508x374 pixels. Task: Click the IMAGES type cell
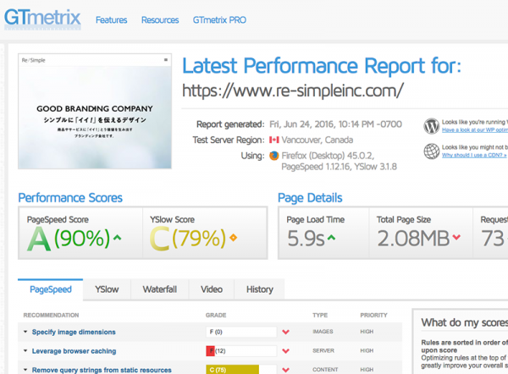coord(323,332)
